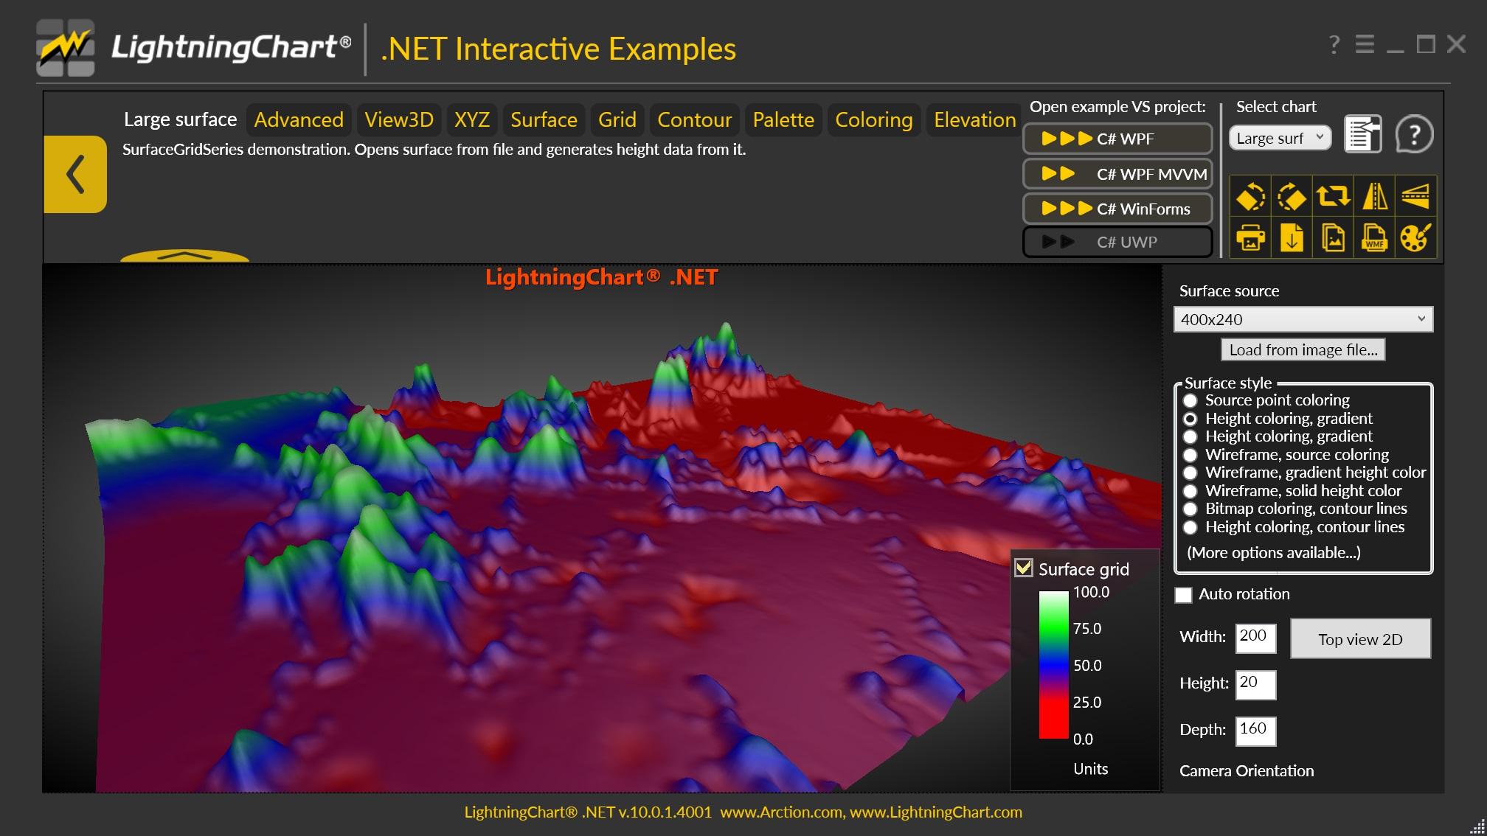
Task: Open the print chart icon
Action: (x=1252, y=238)
